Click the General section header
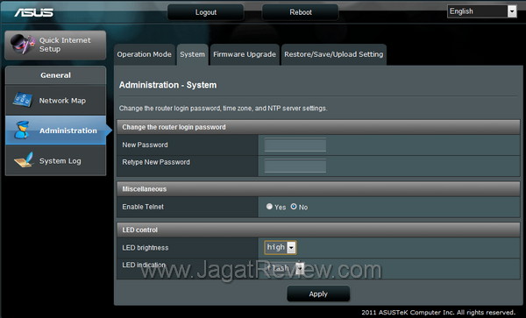 tap(56, 75)
